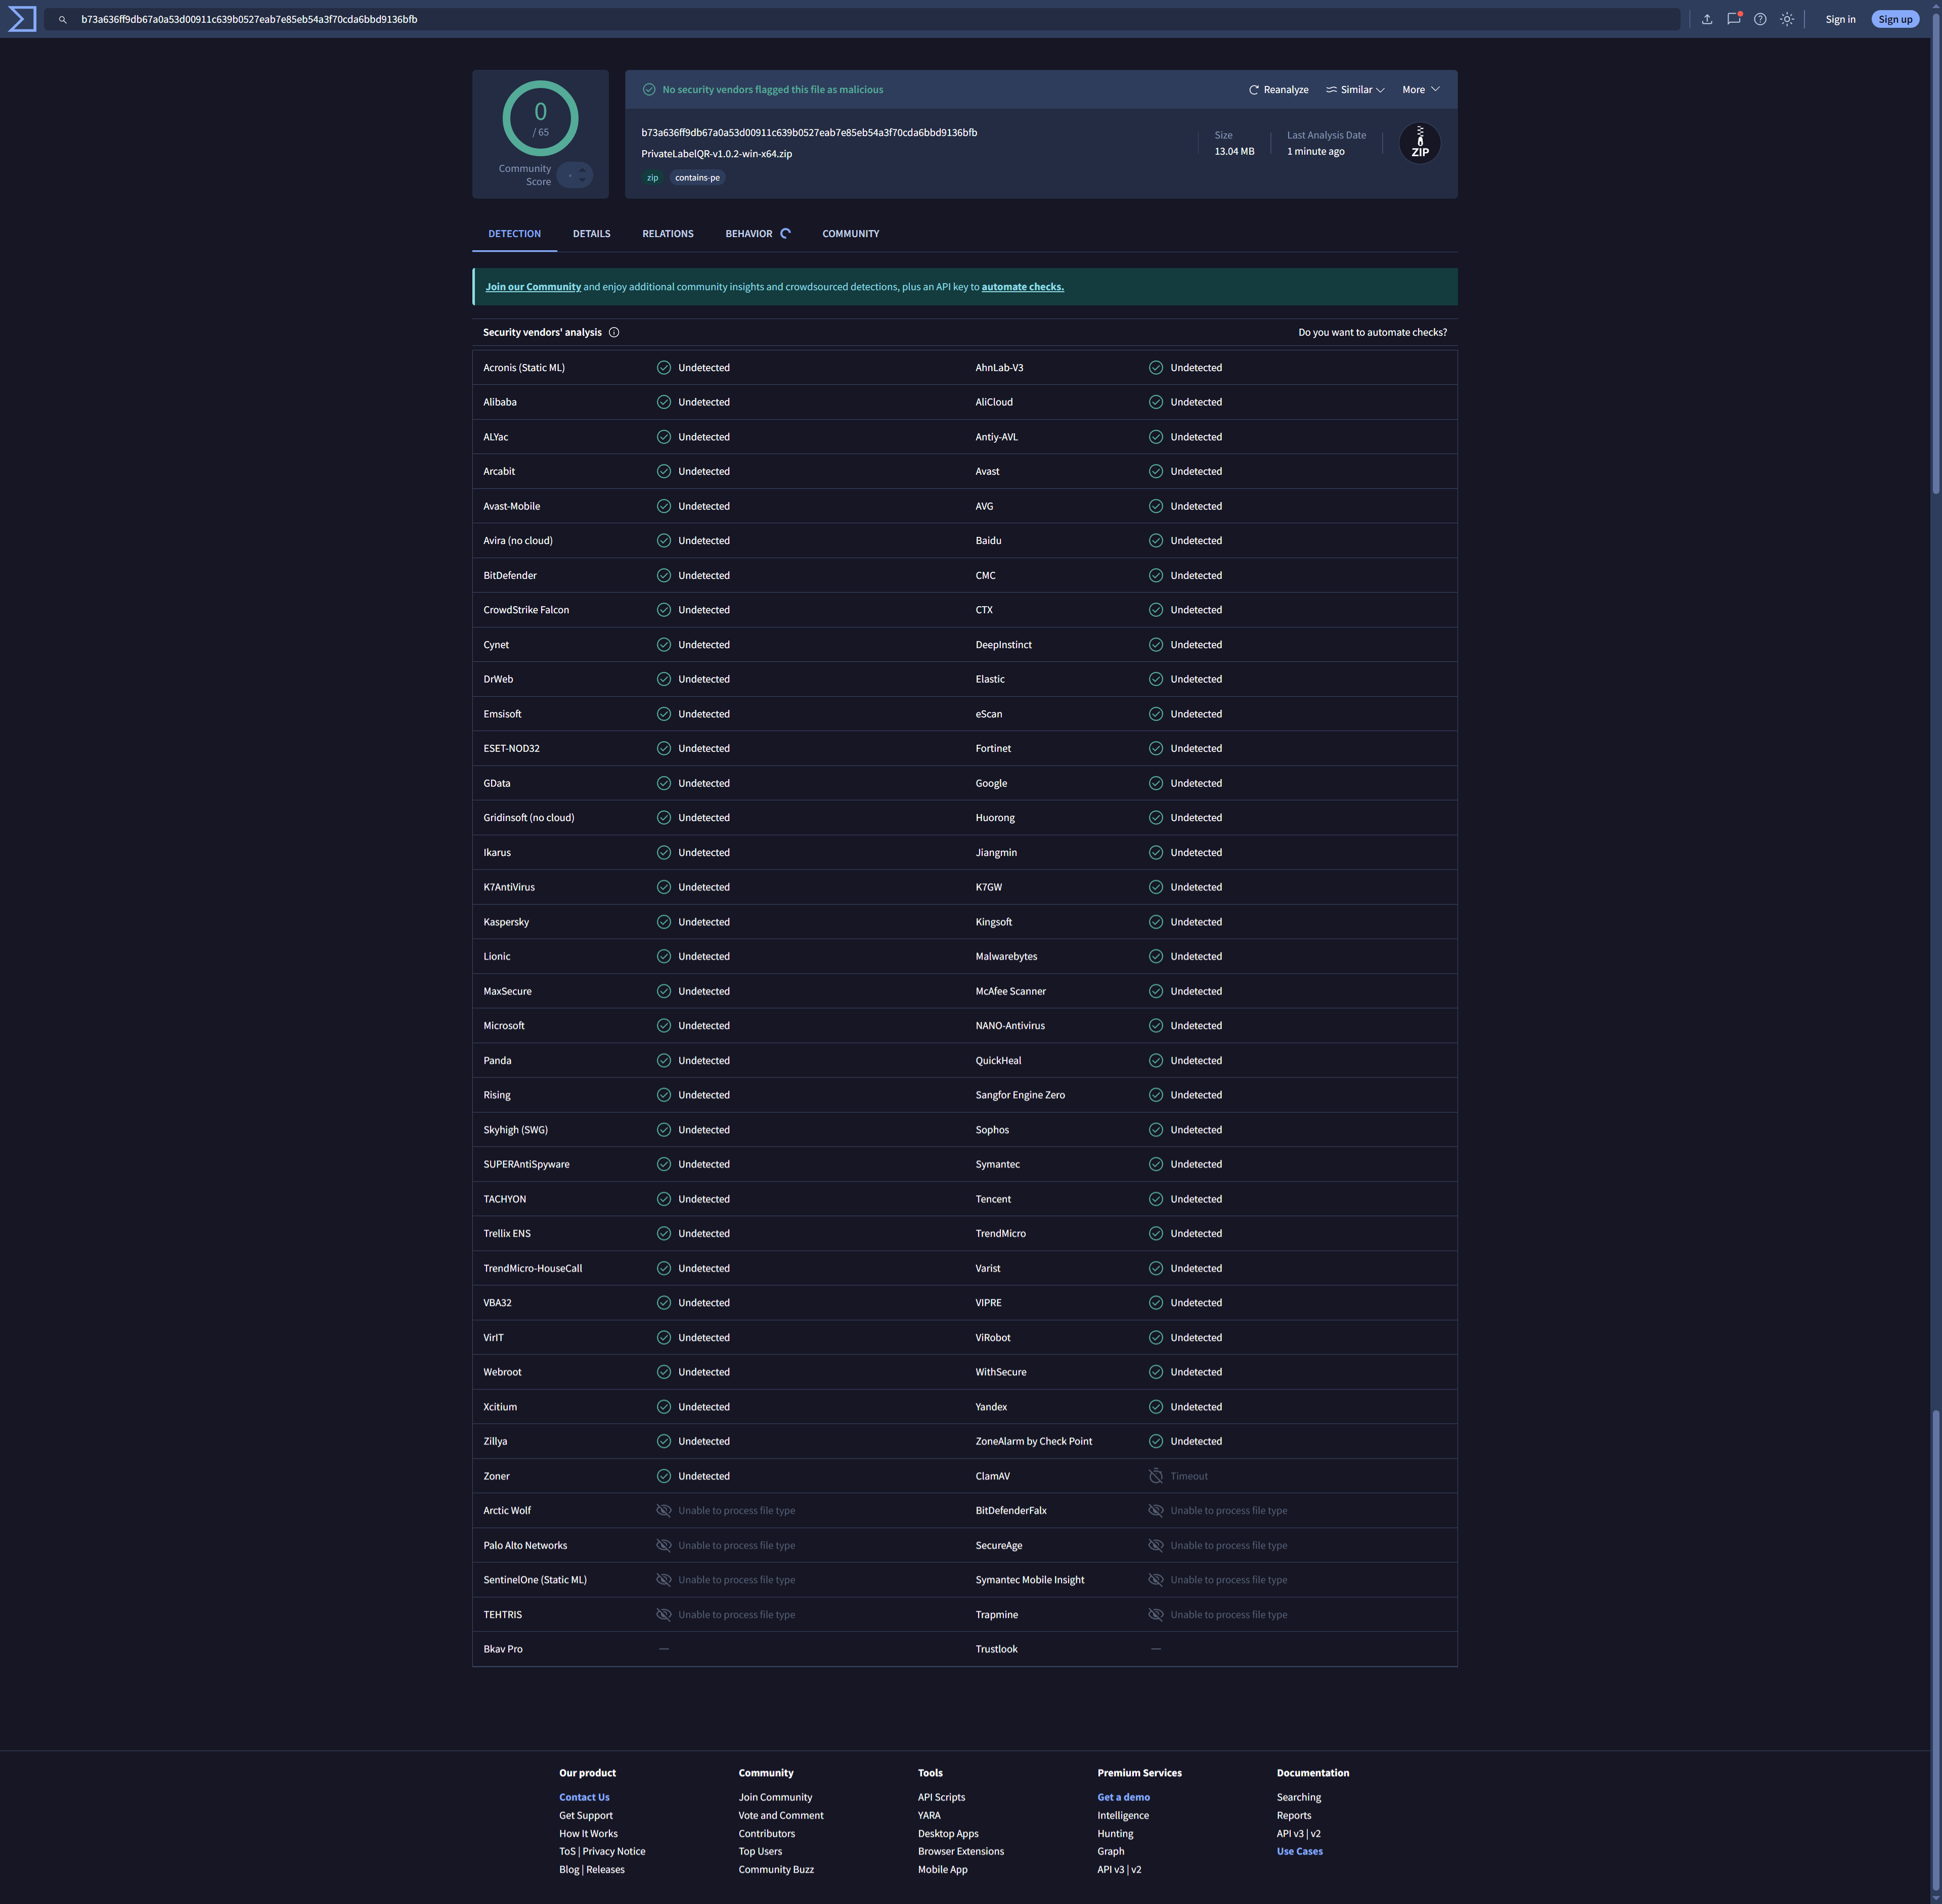Viewport: 1942px width, 1904px height.
Task: Toggle the light/dark theme sun icon
Action: click(x=1787, y=19)
